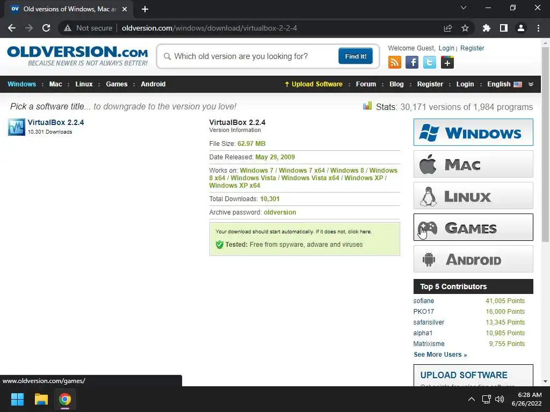Click Register in the black nav bar
The image size is (550, 412).
coord(430,84)
